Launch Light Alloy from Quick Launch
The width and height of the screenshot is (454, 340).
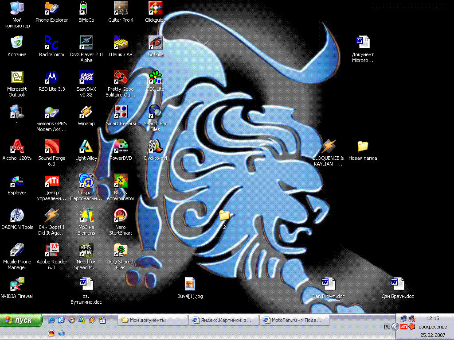click(82, 320)
